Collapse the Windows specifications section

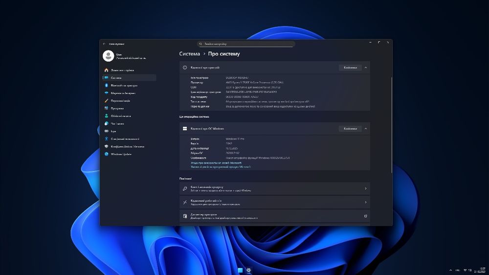point(365,128)
